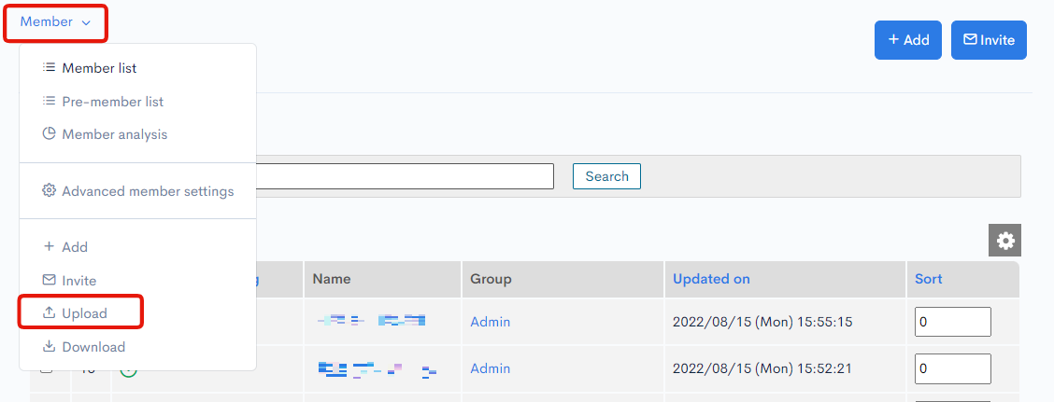Image resolution: width=1054 pixels, height=402 pixels.
Task: Click the blue Add button
Action: click(908, 40)
